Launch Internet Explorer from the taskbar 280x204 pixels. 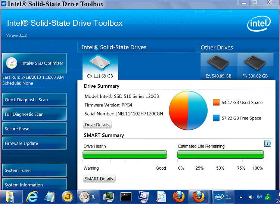click(x=32, y=197)
